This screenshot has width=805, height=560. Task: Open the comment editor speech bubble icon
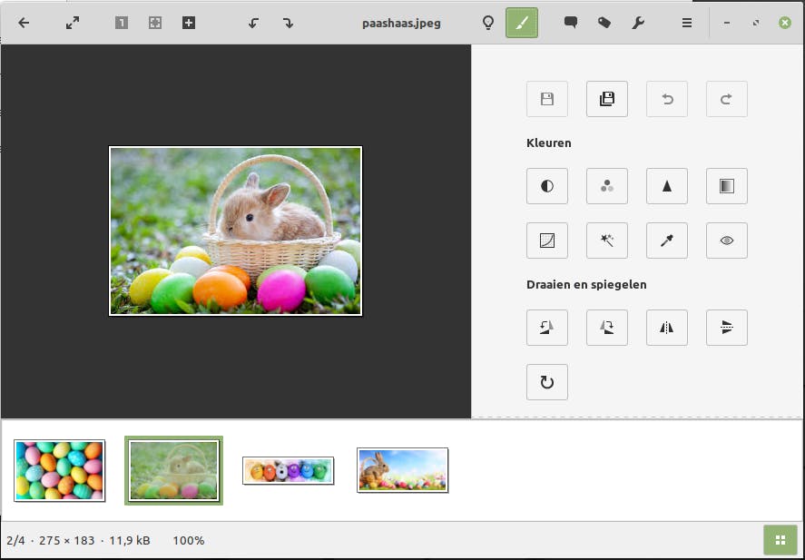[571, 23]
